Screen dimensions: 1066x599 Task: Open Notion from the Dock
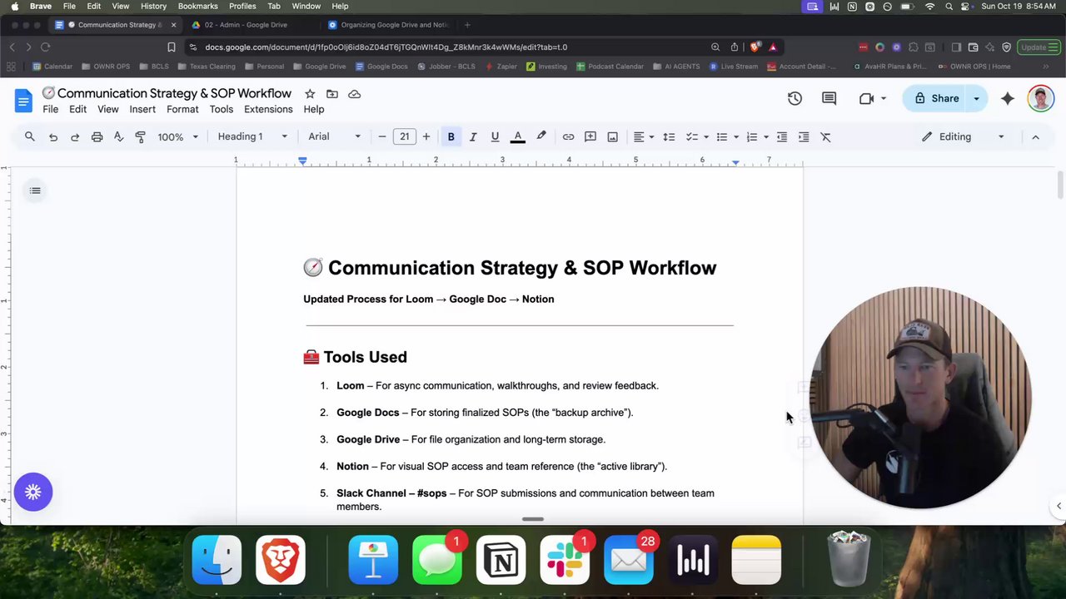click(x=501, y=559)
